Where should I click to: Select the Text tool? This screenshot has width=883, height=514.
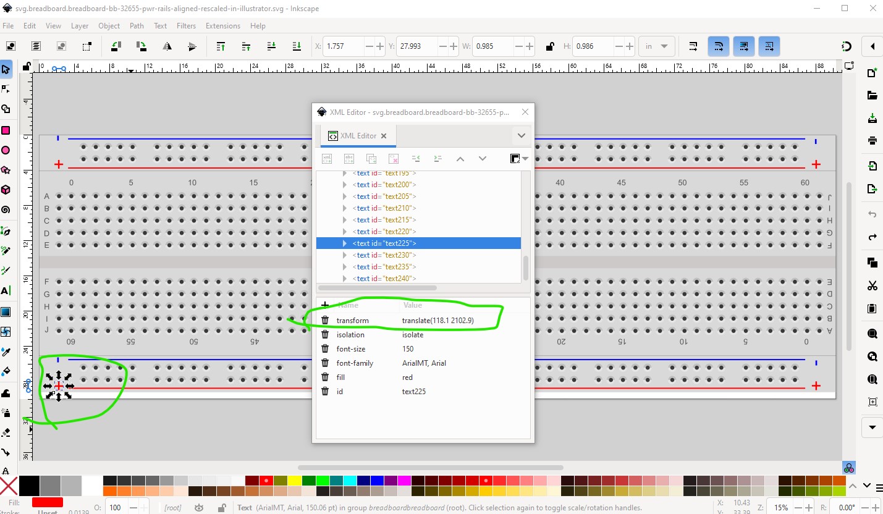(6, 290)
